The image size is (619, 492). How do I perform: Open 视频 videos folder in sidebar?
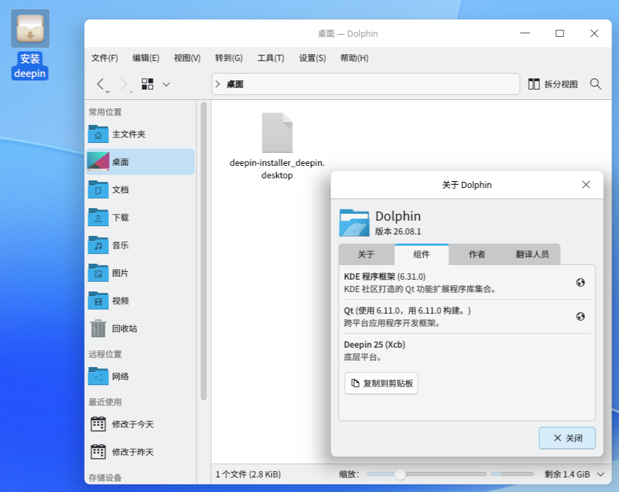tap(141, 301)
